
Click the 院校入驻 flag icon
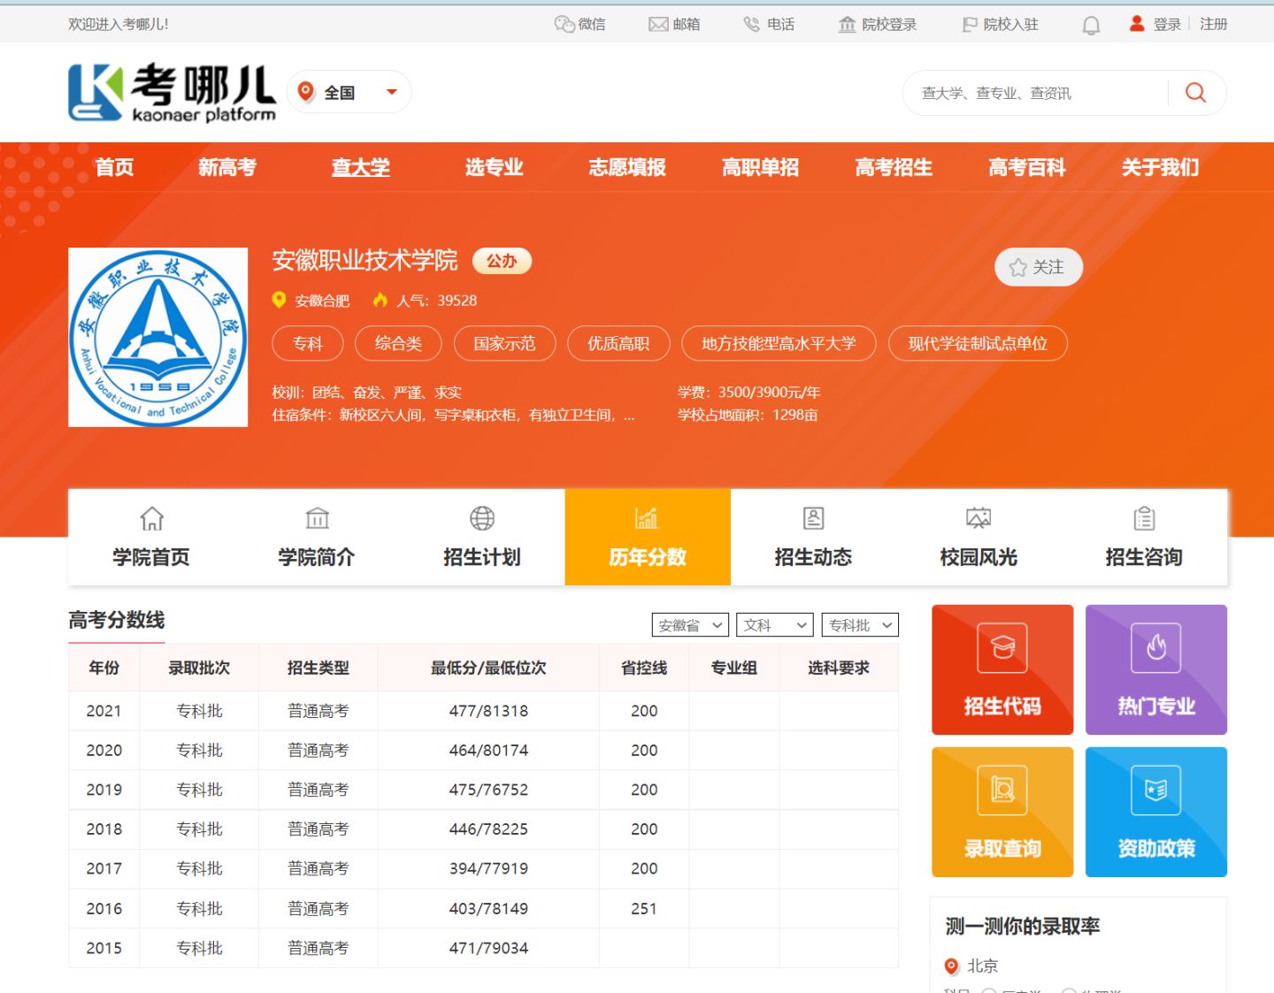point(970,24)
